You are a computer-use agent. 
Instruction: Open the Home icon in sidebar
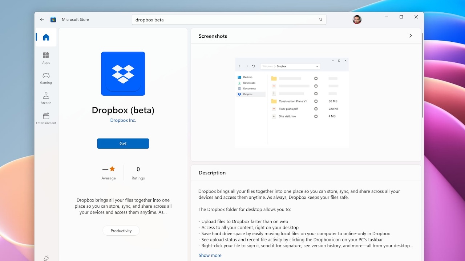click(x=46, y=37)
